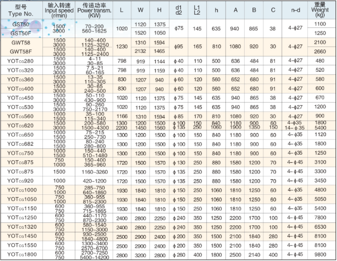The height and width of the screenshot is (261, 337).
Task: Click the lowercase h column header
Action: pyautogui.click(x=216, y=10)
